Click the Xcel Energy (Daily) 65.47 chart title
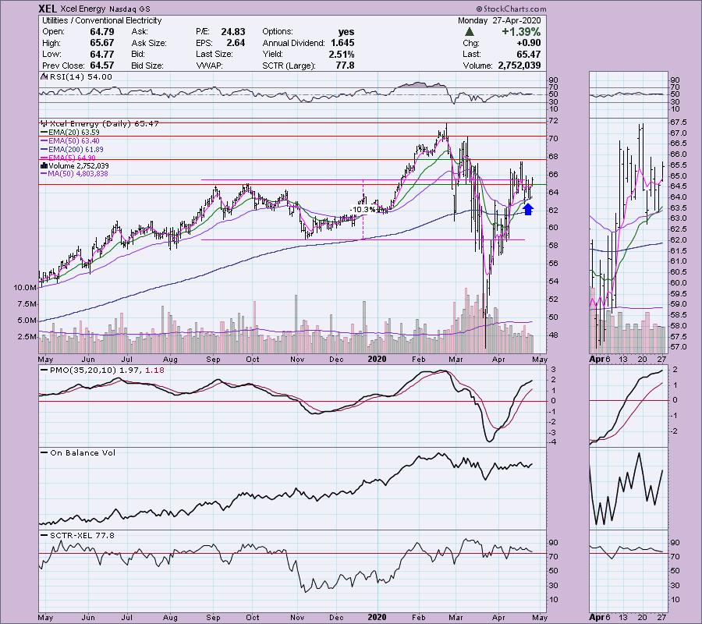The height and width of the screenshot is (624, 702). (104, 123)
